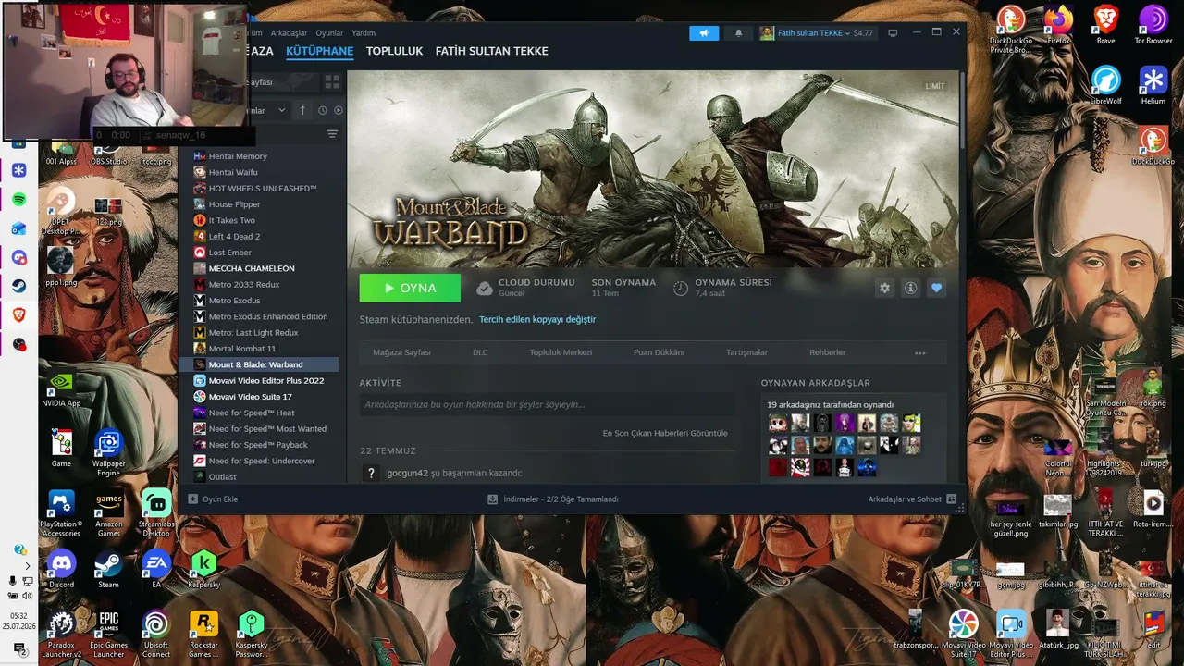Select Mortal Kombat 11 in the list
1184x666 pixels.
[242, 349]
